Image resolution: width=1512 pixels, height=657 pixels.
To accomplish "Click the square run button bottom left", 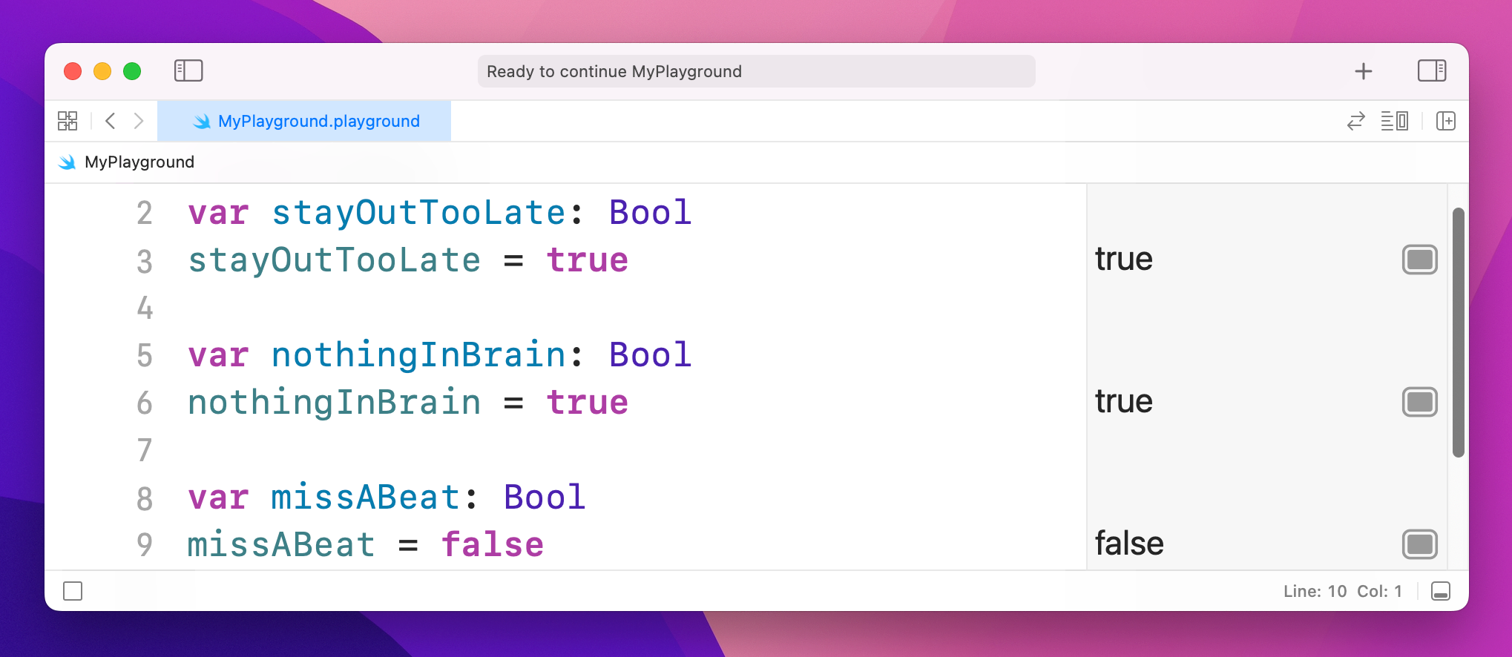I will (x=73, y=591).
